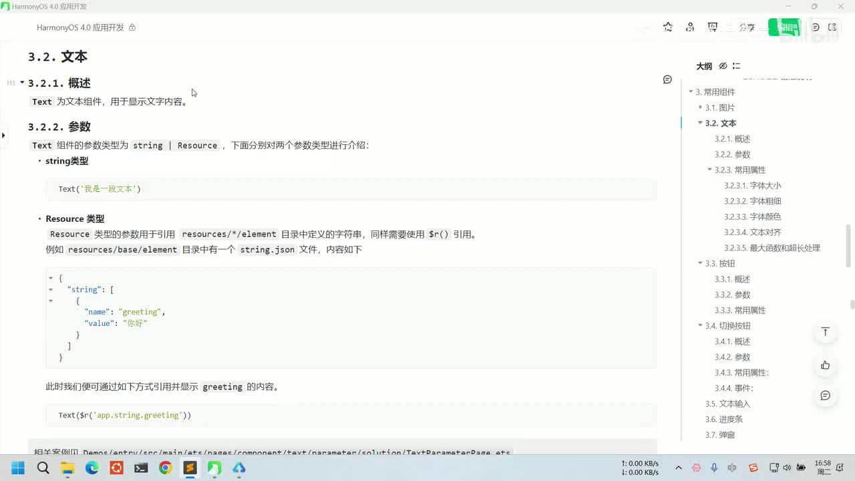The height and width of the screenshot is (481, 855).
Task: Open the comments list icon in header
Action: 816,27
